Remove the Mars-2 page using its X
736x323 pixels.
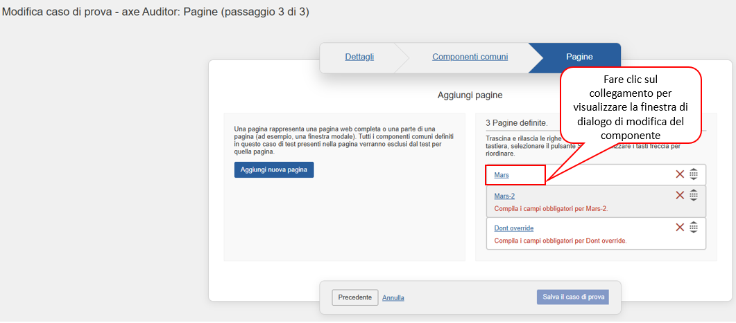pyautogui.click(x=680, y=195)
